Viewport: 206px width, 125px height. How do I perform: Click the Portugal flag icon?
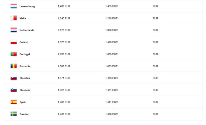(x=14, y=54)
